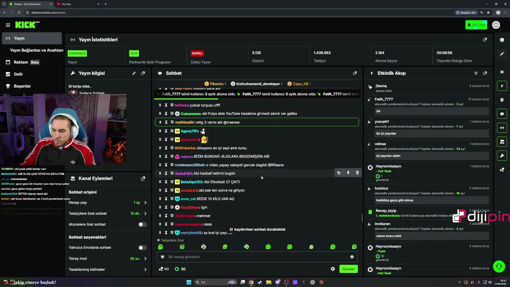Viewport: 510px width, 287px height.
Task: Delete Abdu6161's message with trash icon
Action: click(x=357, y=173)
